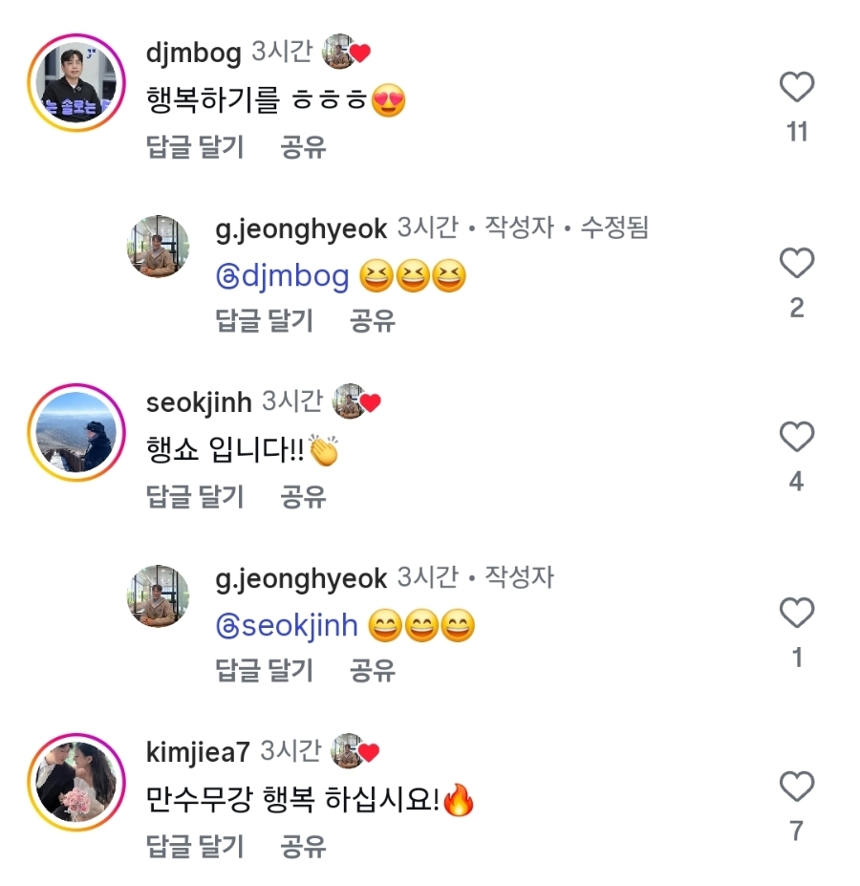Tap the author-liked badge next to kimjiea7
The height and width of the screenshot is (886, 860).
[x=355, y=751]
